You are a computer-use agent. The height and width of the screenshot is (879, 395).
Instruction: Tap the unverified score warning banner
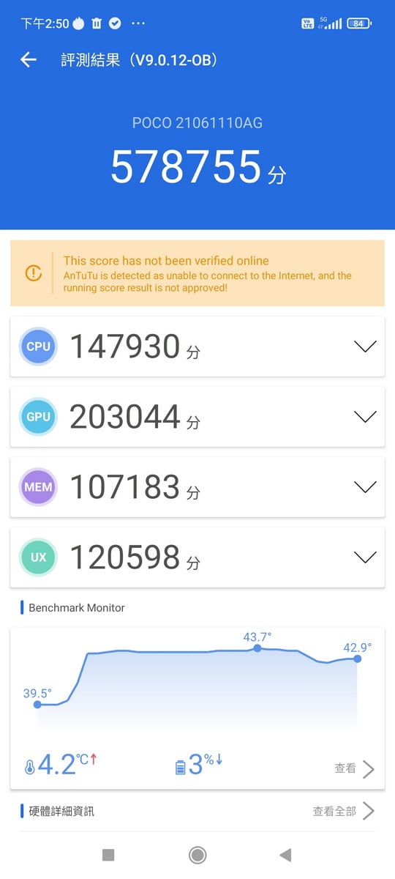pyautogui.click(x=197, y=273)
